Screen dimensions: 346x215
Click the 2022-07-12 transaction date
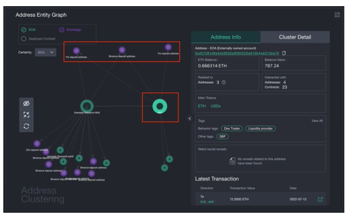[x=298, y=199]
